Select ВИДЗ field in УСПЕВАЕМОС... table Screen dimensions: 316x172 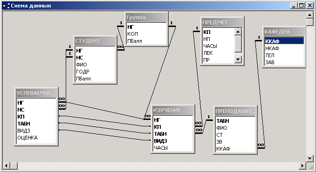36,131
